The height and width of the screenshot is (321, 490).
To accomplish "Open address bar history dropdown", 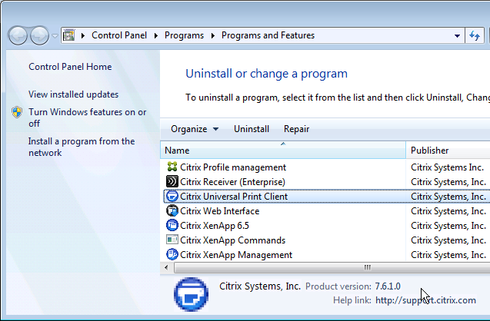I will 457,36.
